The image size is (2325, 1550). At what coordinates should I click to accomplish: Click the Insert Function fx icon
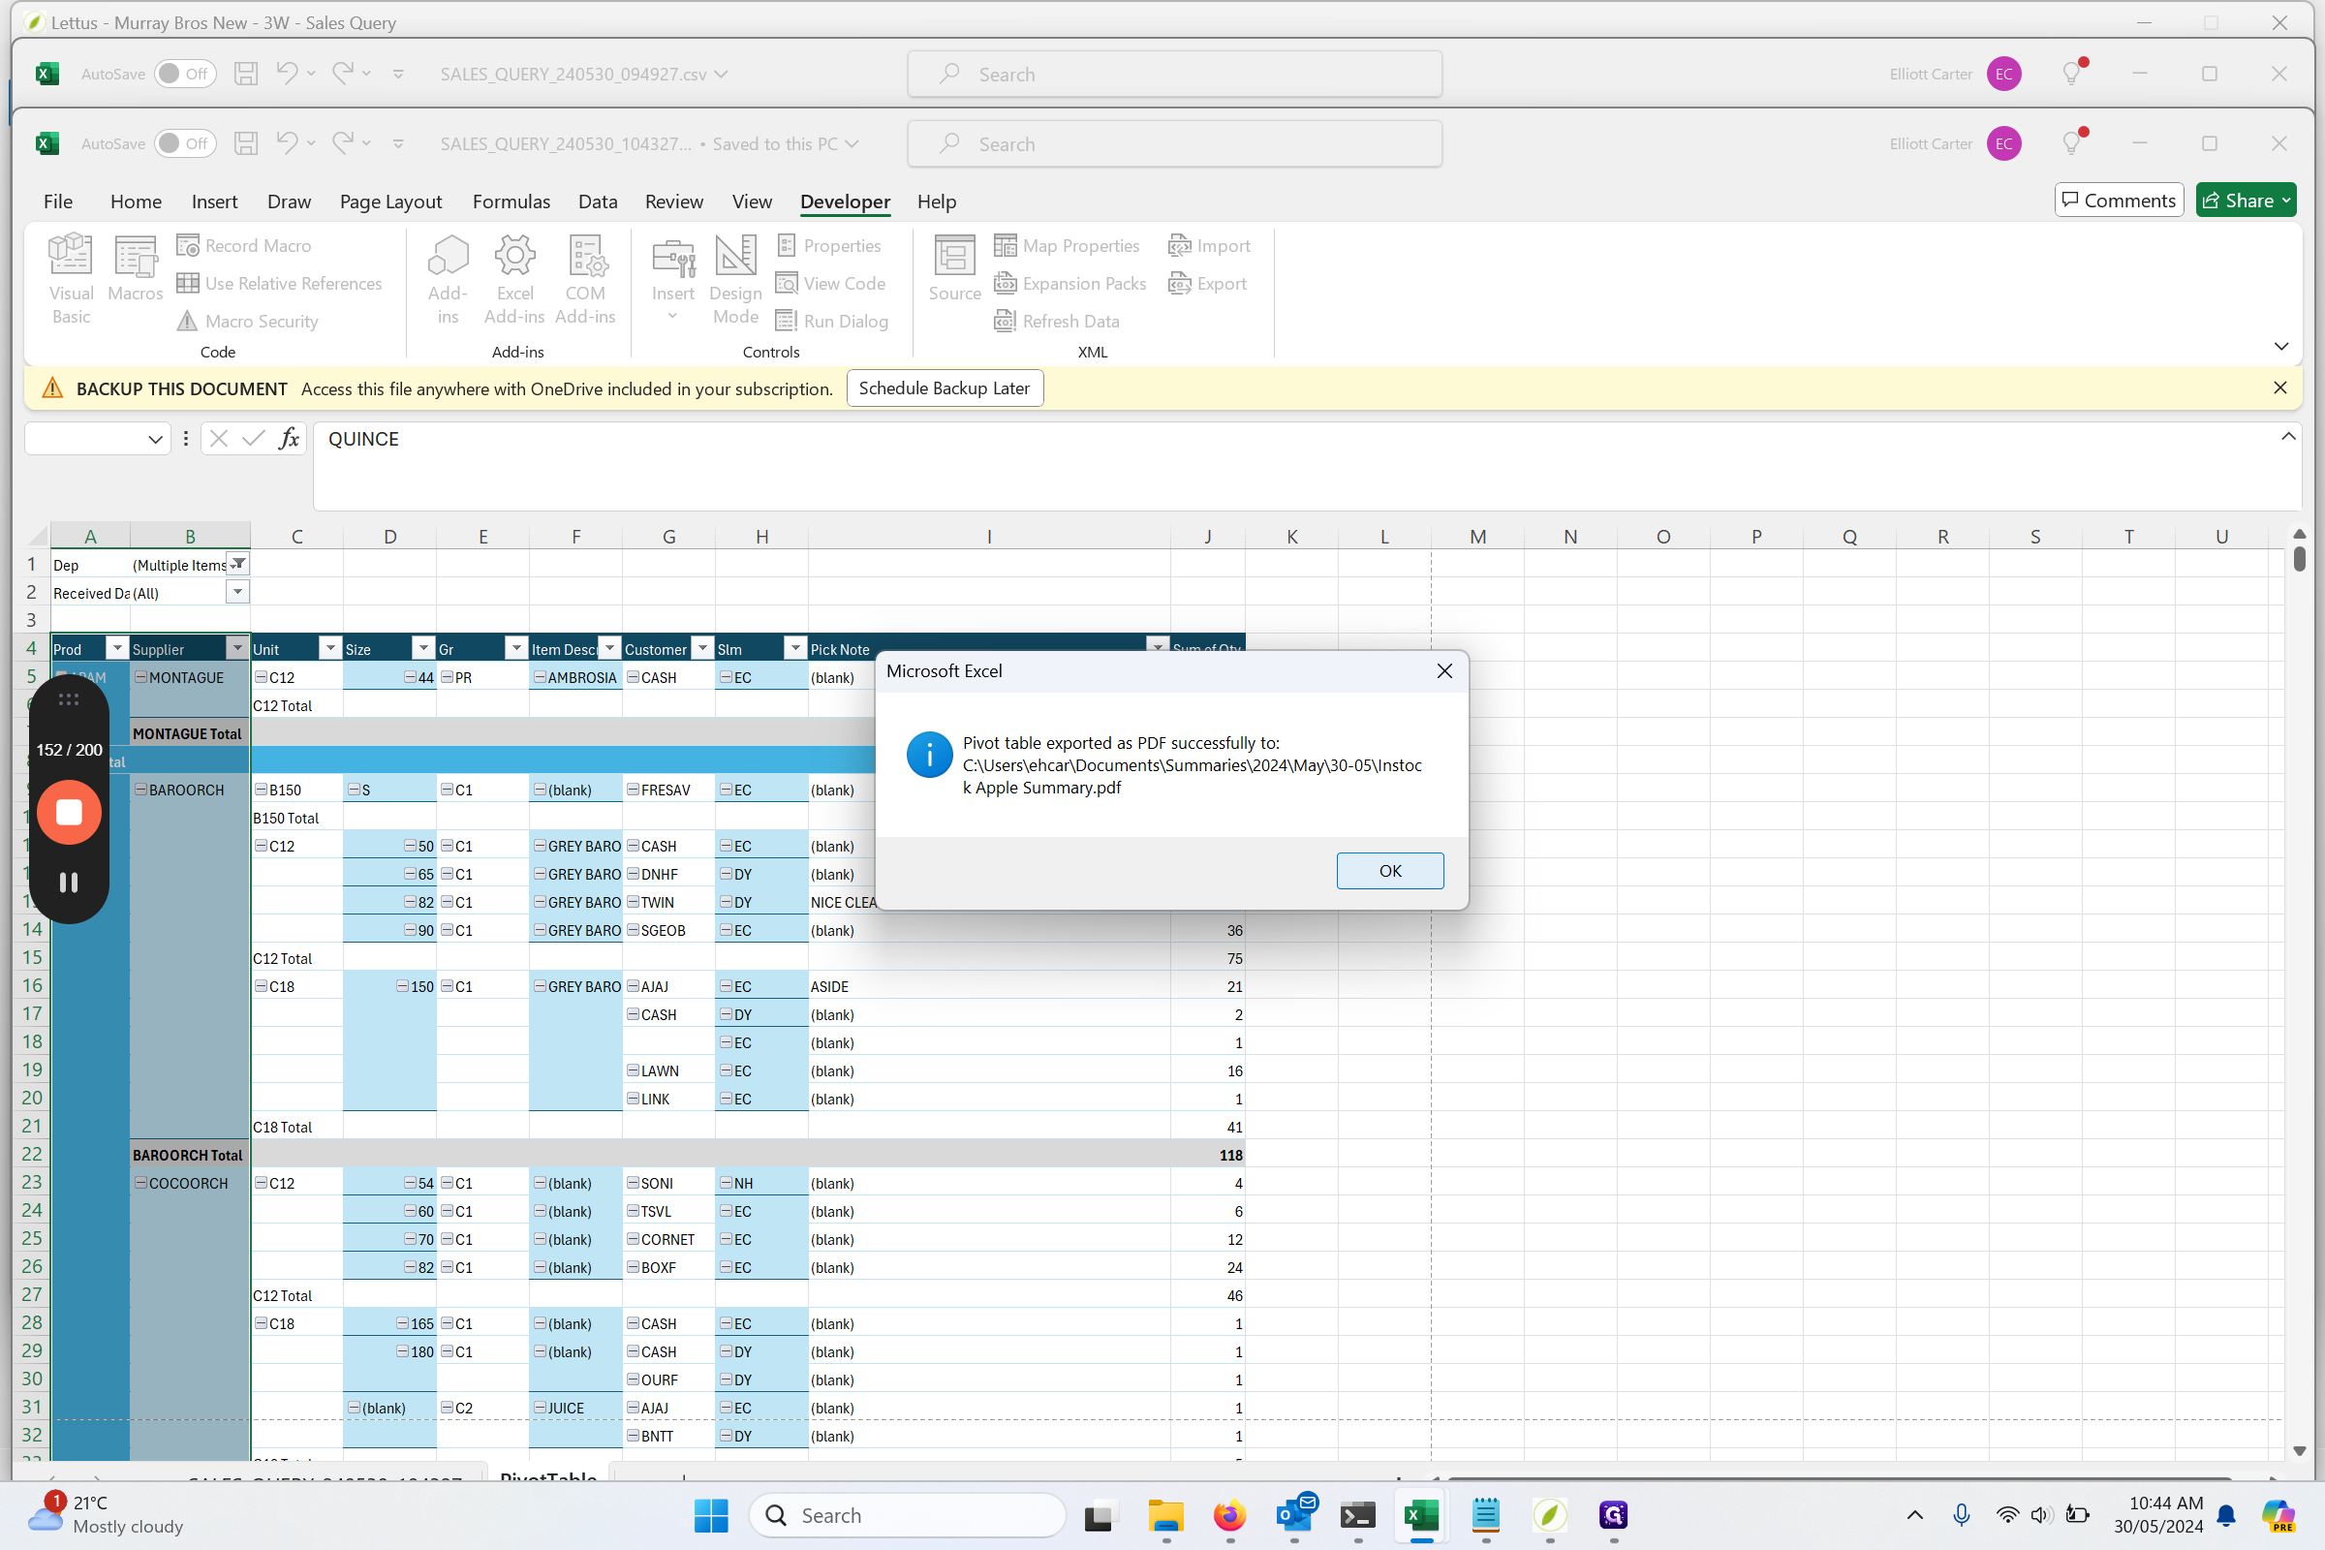(x=289, y=438)
